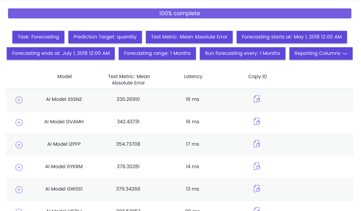Screen dimensions: 361x211
Task: Expand row for AI Model 6YKRM
Action: (19, 167)
